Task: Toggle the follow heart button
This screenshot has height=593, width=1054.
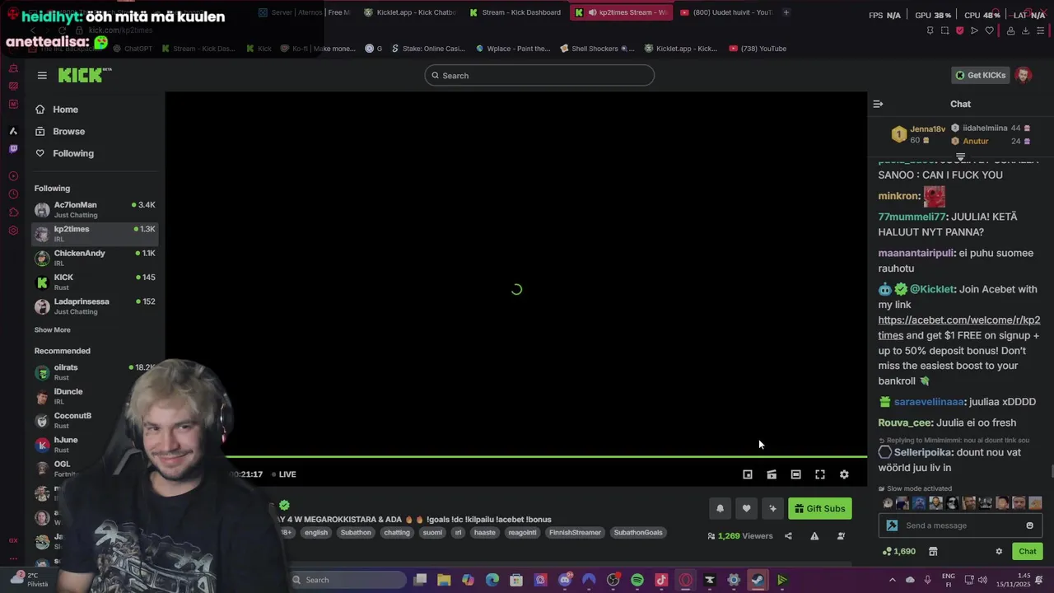Action: (x=746, y=508)
